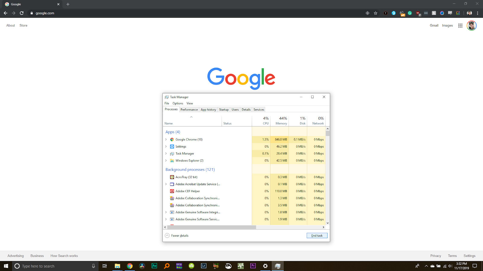Switch to the App history tab
This screenshot has width=483, height=271.
coord(208,110)
